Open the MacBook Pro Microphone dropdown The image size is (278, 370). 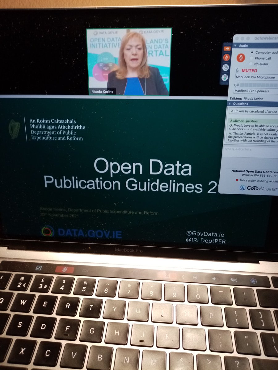(x=256, y=77)
